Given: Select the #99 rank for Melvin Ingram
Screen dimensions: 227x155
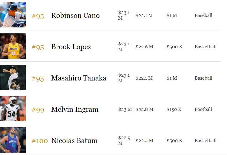Looking at the screenshot, I should pyautogui.click(x=38, y=110).
